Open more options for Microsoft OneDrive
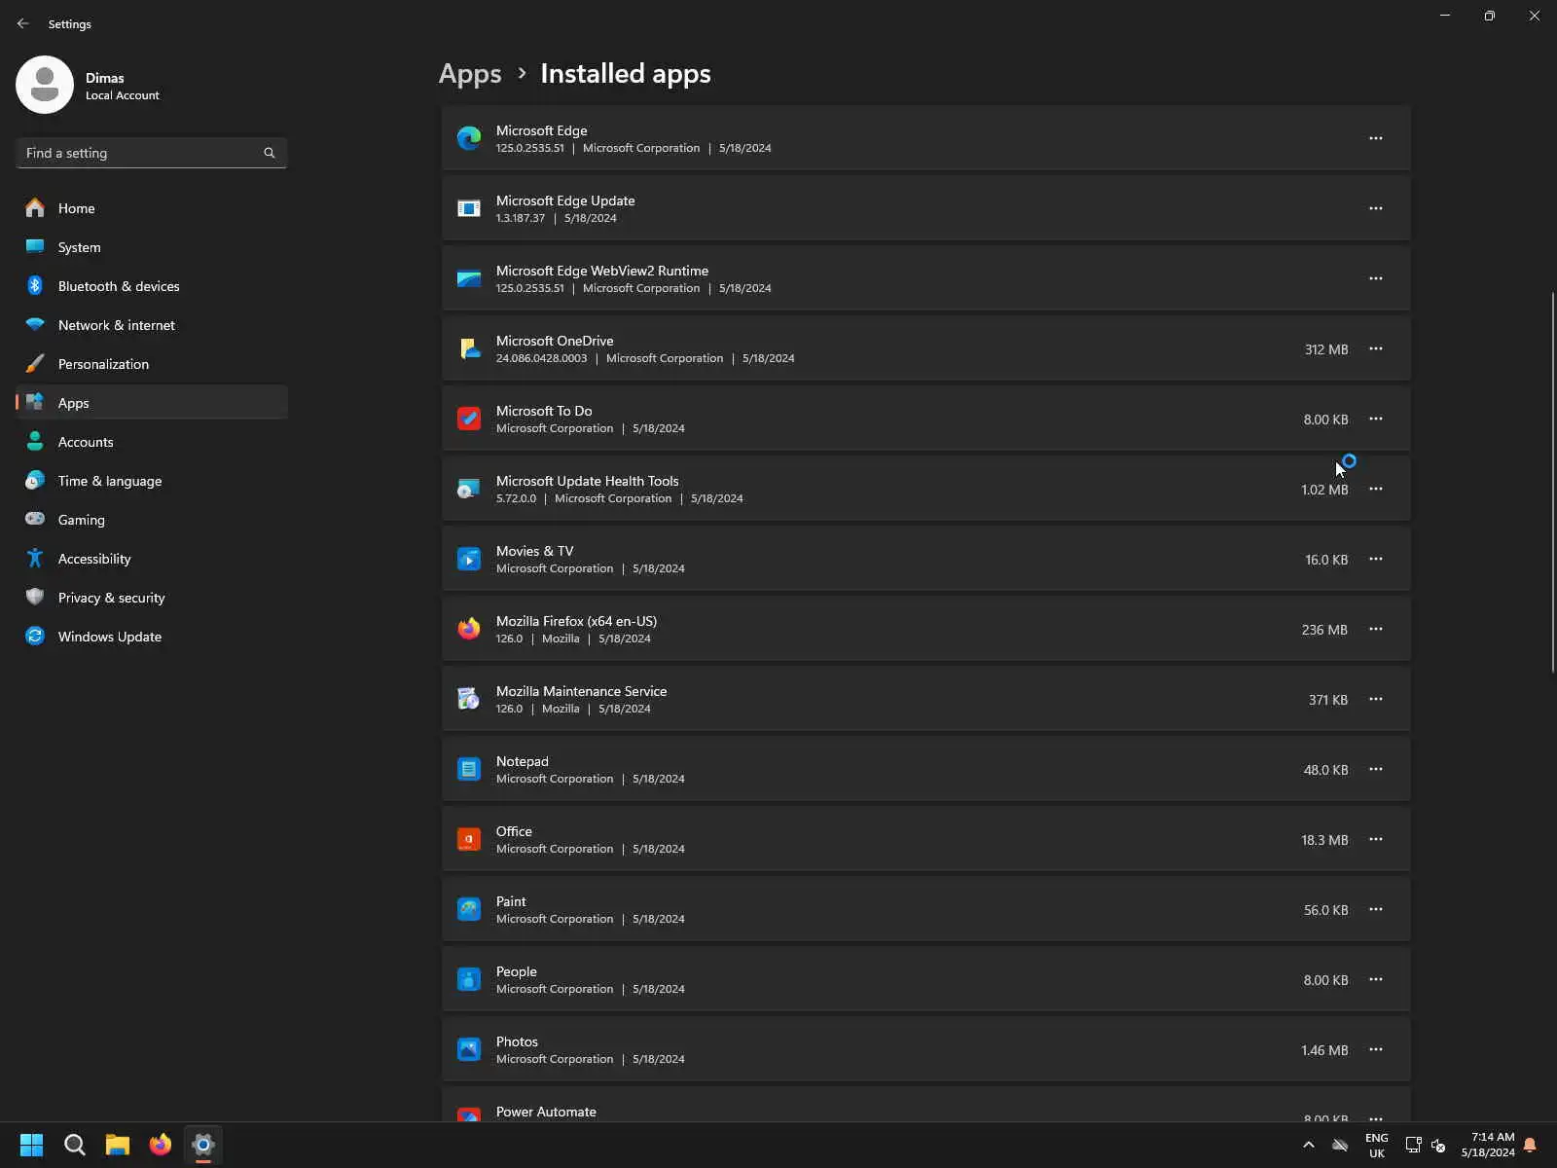The height and width of the screenshot is (1168, 1557). [x=1376, y=348]
